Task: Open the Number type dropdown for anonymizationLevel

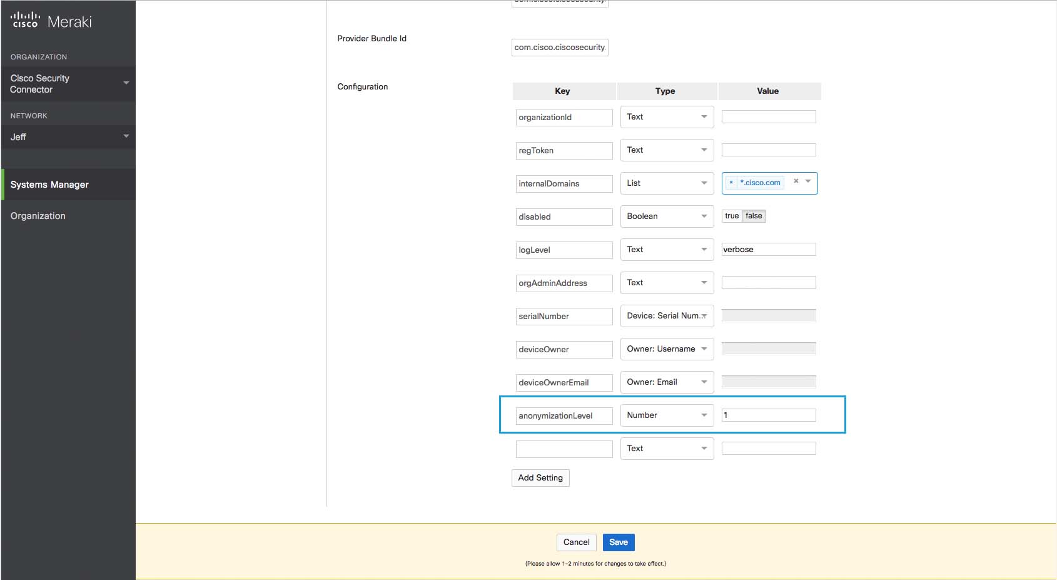Action: coord(667,415)
